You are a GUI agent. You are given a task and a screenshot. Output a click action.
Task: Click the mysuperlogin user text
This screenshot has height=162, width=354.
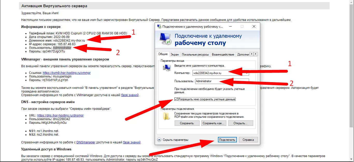coord(62,76)
